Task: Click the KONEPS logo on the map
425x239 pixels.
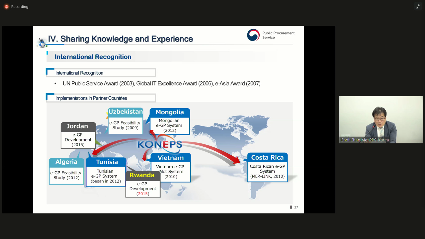Action: [160, 145]
